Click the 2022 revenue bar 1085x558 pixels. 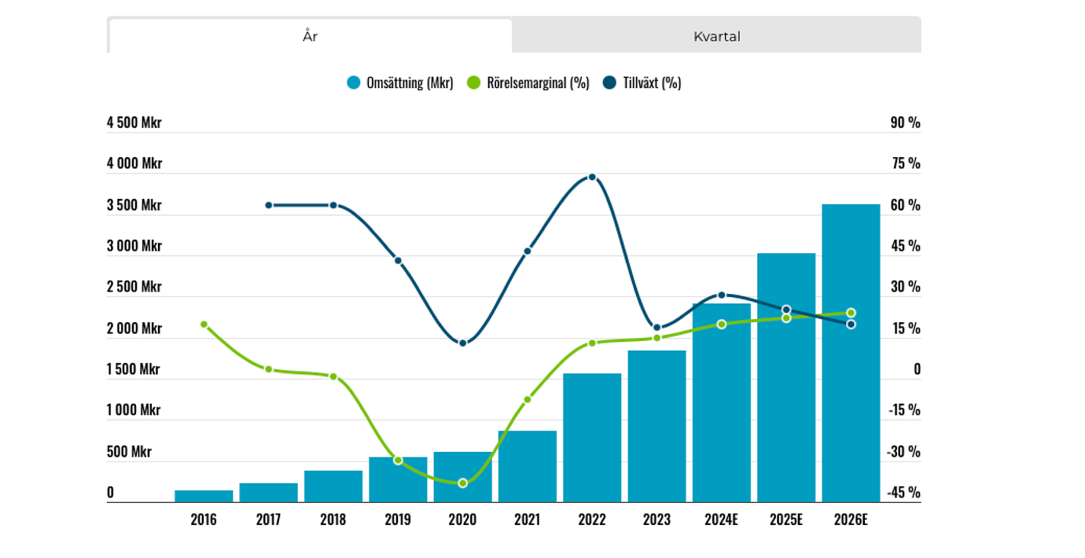592,438
